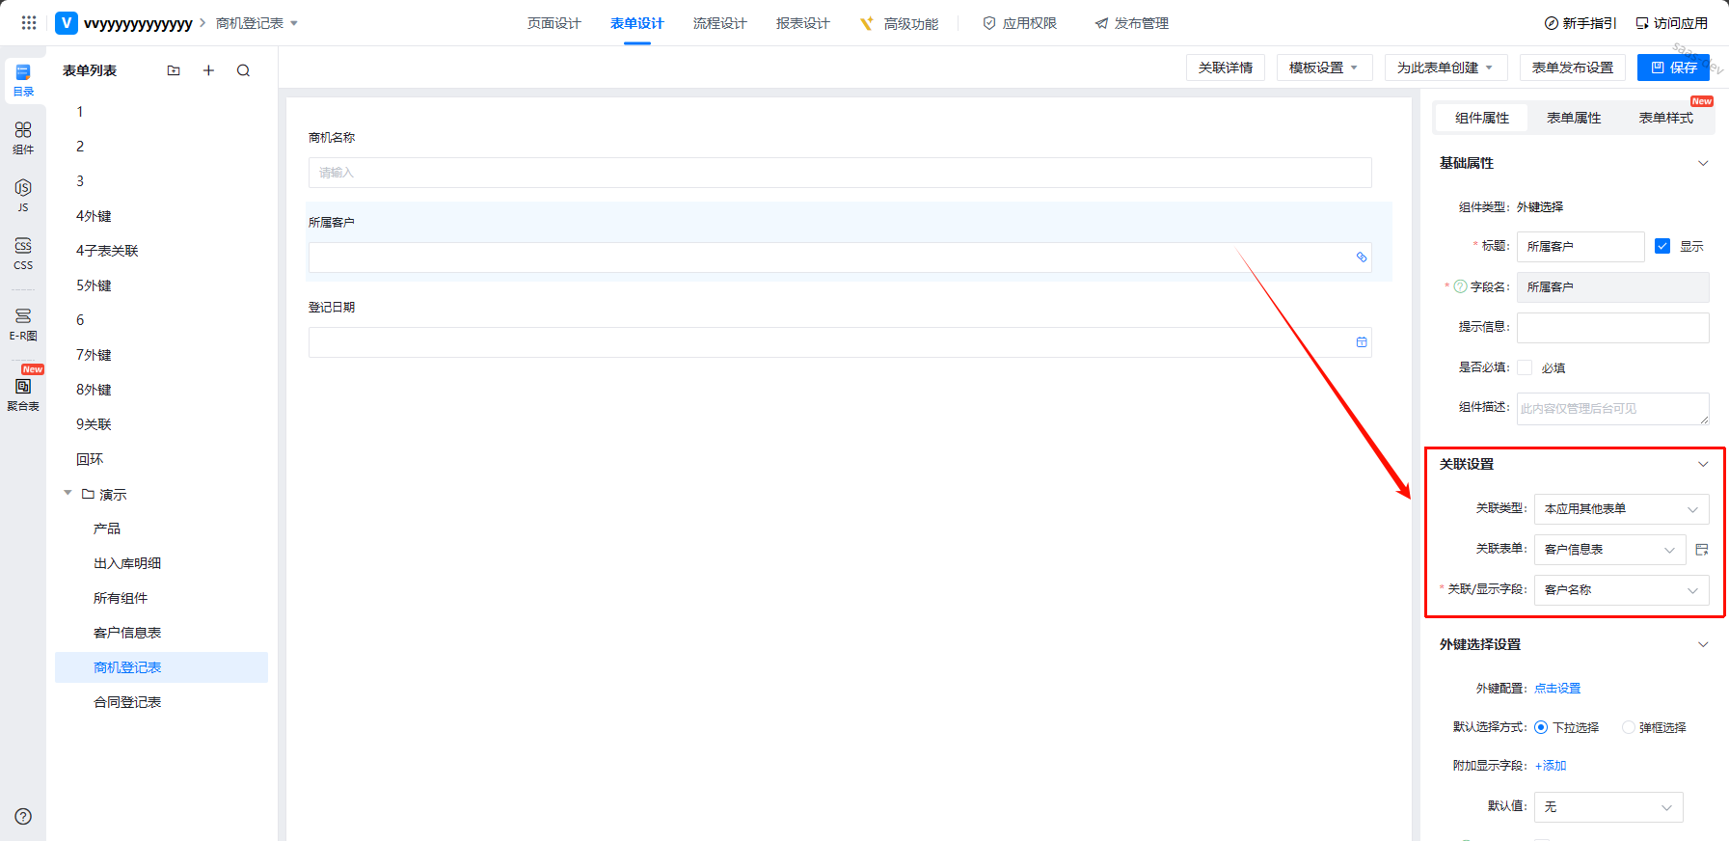Enable the 必填 checkbox
1729x841 pixels.
[x=1525, y=367]
